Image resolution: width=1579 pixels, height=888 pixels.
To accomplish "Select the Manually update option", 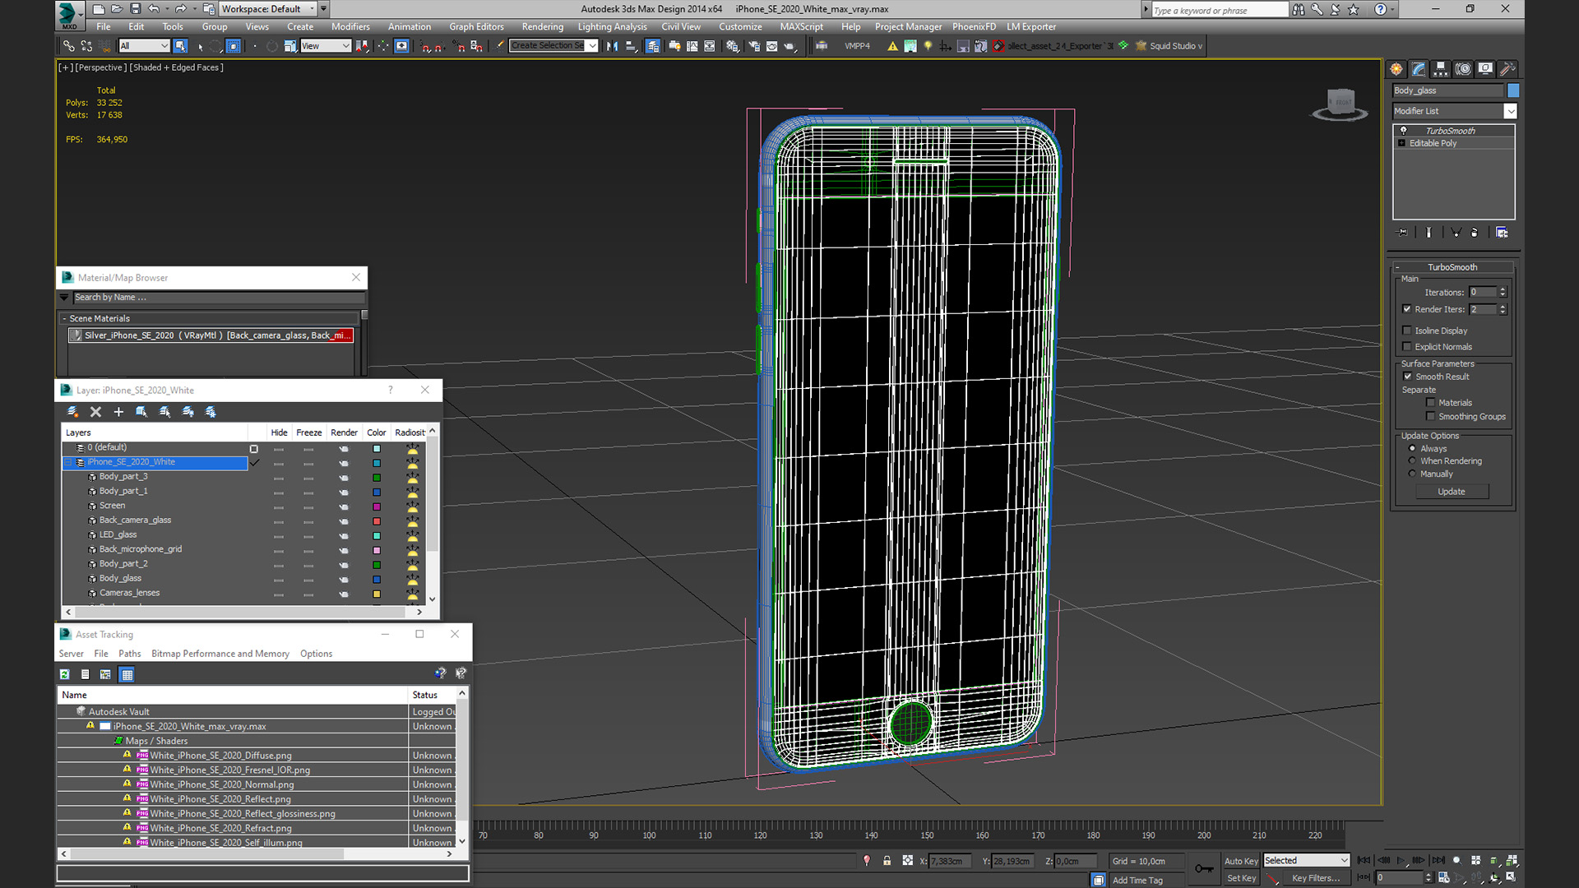I will pyautogui.click(x=1412, y=474).
